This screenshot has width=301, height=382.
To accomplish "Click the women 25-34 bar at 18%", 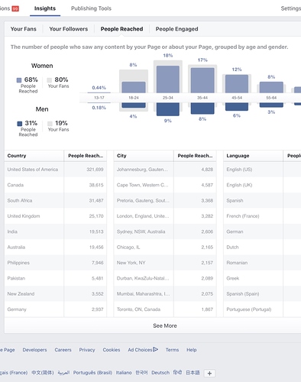I will (168, 79).
